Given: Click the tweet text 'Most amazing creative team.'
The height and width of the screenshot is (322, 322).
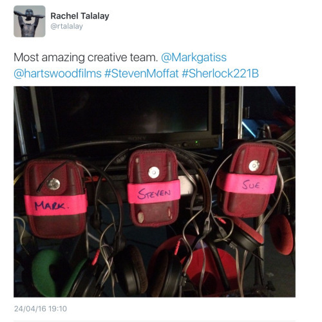Looking at the screenshot, I should [x=86, y=57].
